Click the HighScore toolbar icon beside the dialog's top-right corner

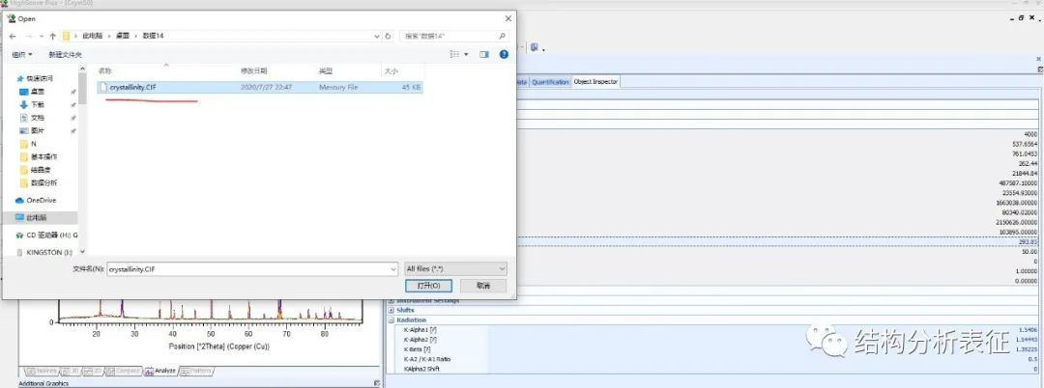click(534, 48)
